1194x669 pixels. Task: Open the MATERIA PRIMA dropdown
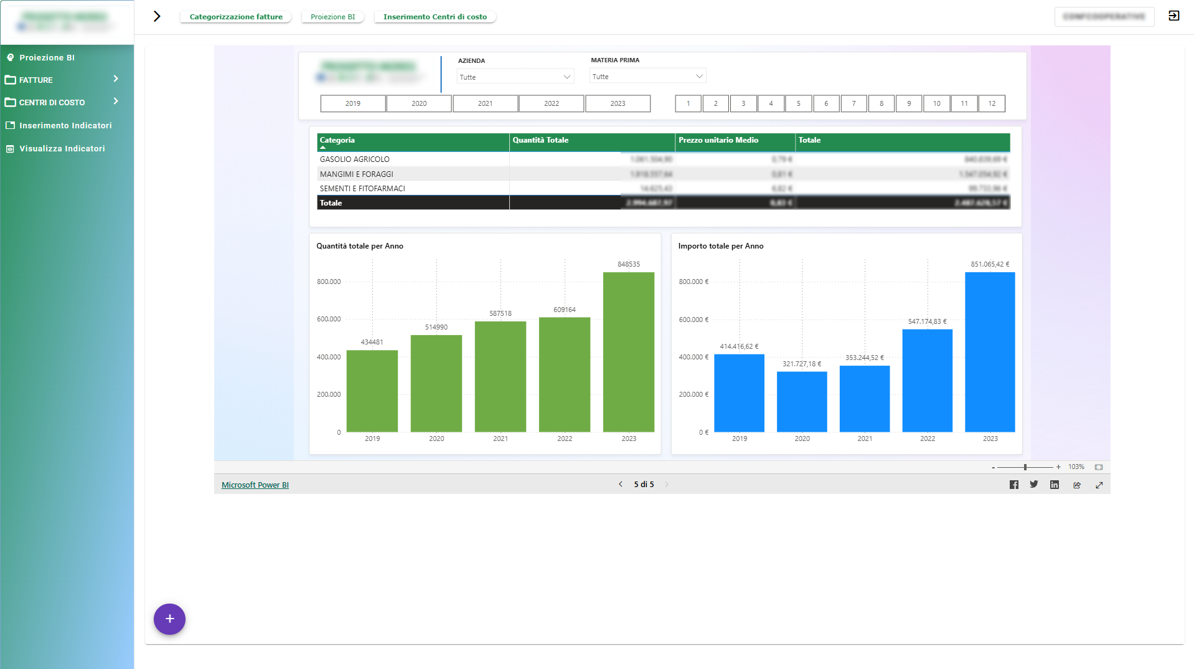647,77
